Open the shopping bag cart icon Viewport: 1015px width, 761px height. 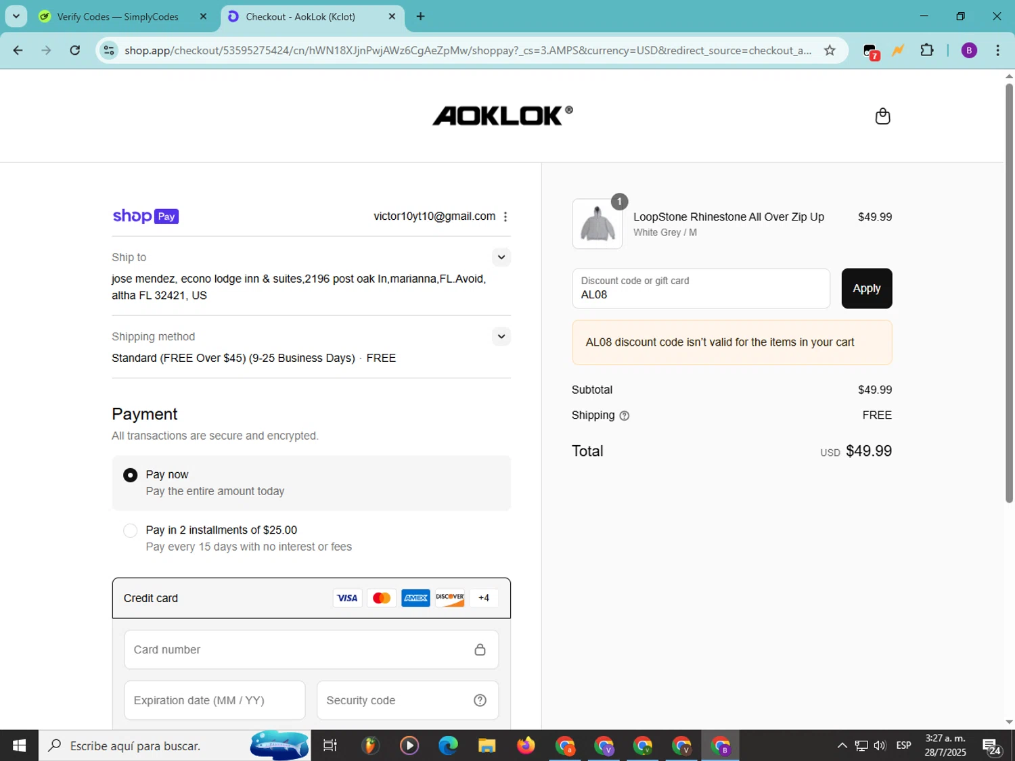[x=882, y=116]
